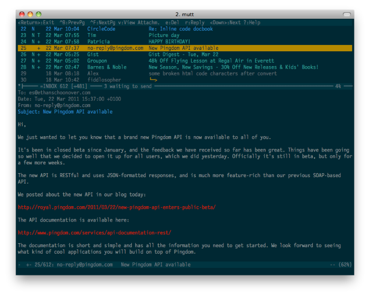Select the Barnes & Noble message
Viewport: 370px width, 297px height.
coord(185,67)
